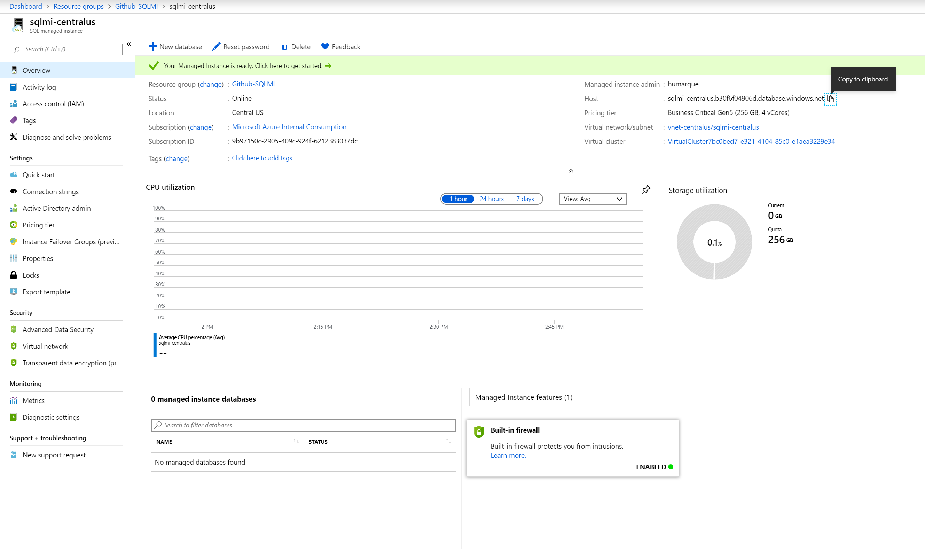Click the Subscription ID value
This screenshot has width=925, height=559.
(x=295, y=141)
